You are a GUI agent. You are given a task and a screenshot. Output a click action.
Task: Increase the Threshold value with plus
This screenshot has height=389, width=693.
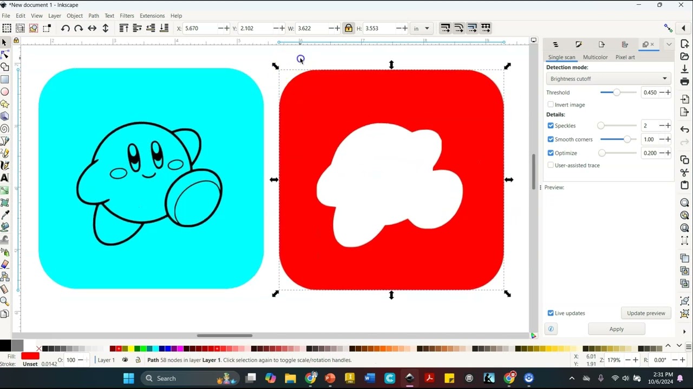coord(668,92)
